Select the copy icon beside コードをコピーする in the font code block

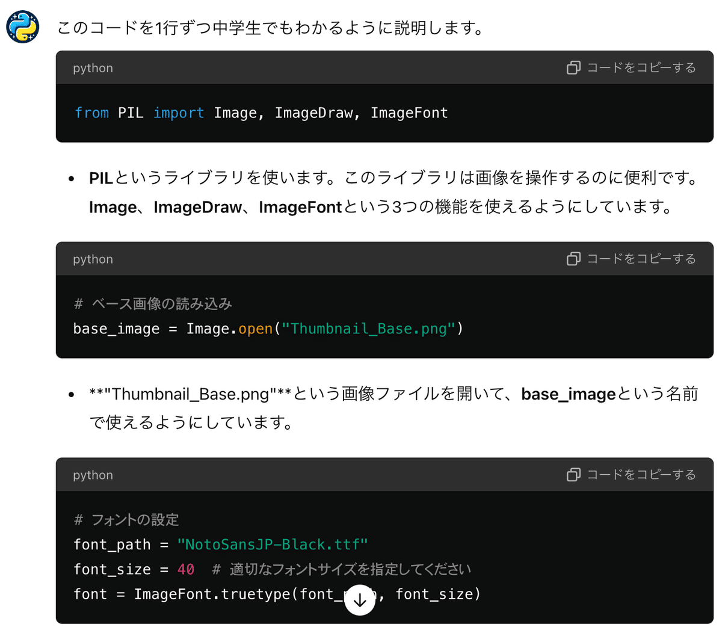573,475
